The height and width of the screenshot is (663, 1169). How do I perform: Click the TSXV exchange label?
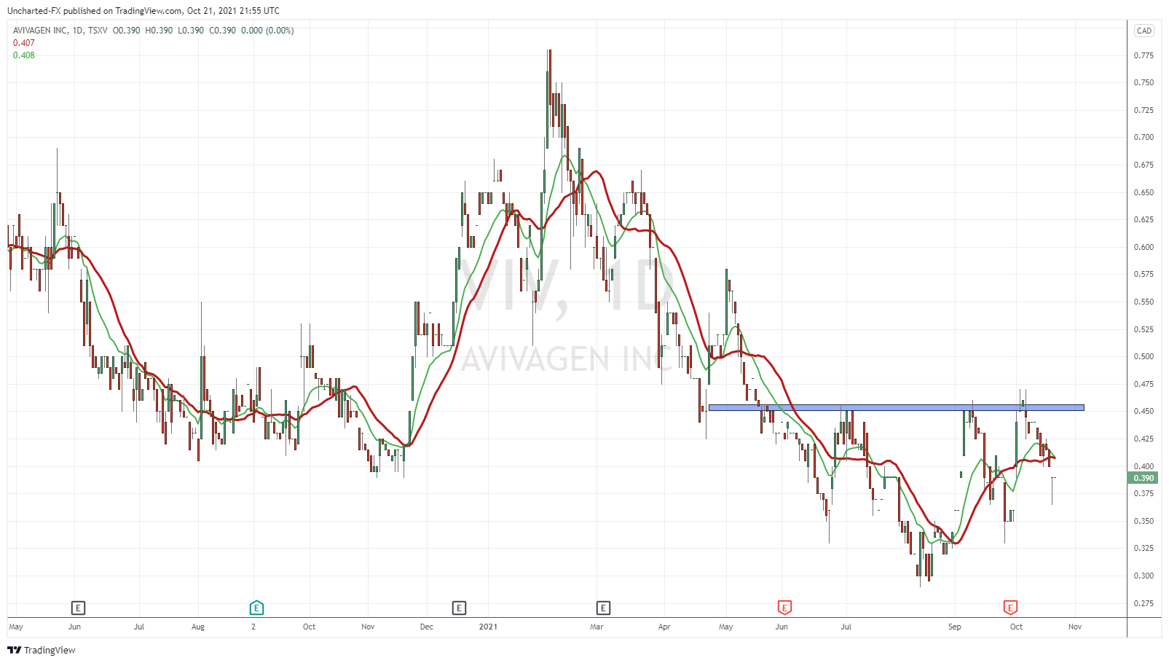[x=98, y=31]
